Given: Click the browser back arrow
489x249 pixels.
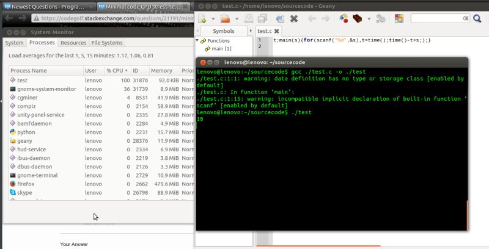Looking at the screenshot, I should coord(9,18).
